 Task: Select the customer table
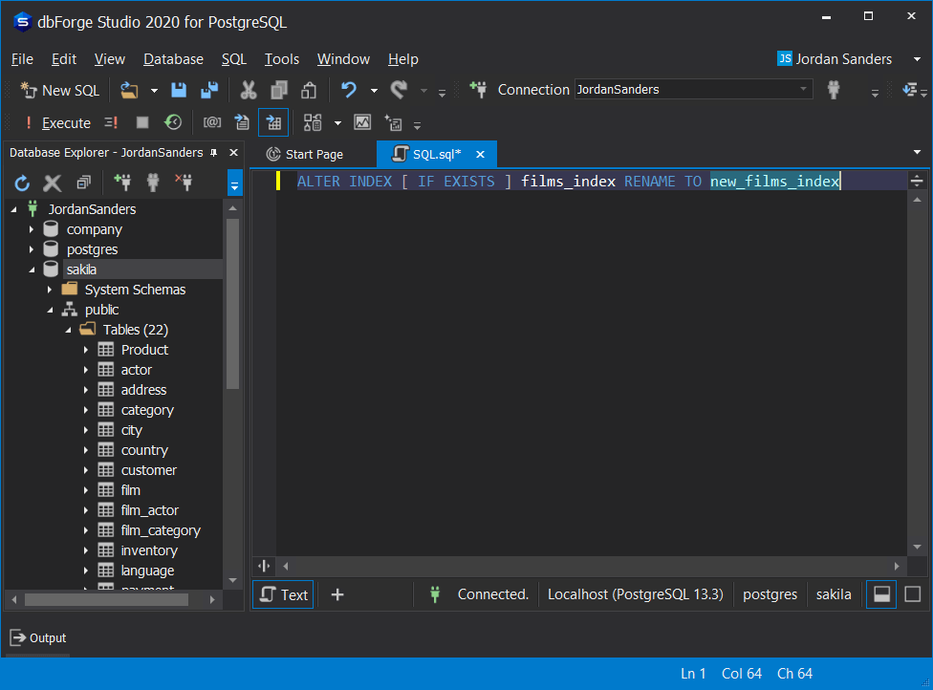coord(149,470)
